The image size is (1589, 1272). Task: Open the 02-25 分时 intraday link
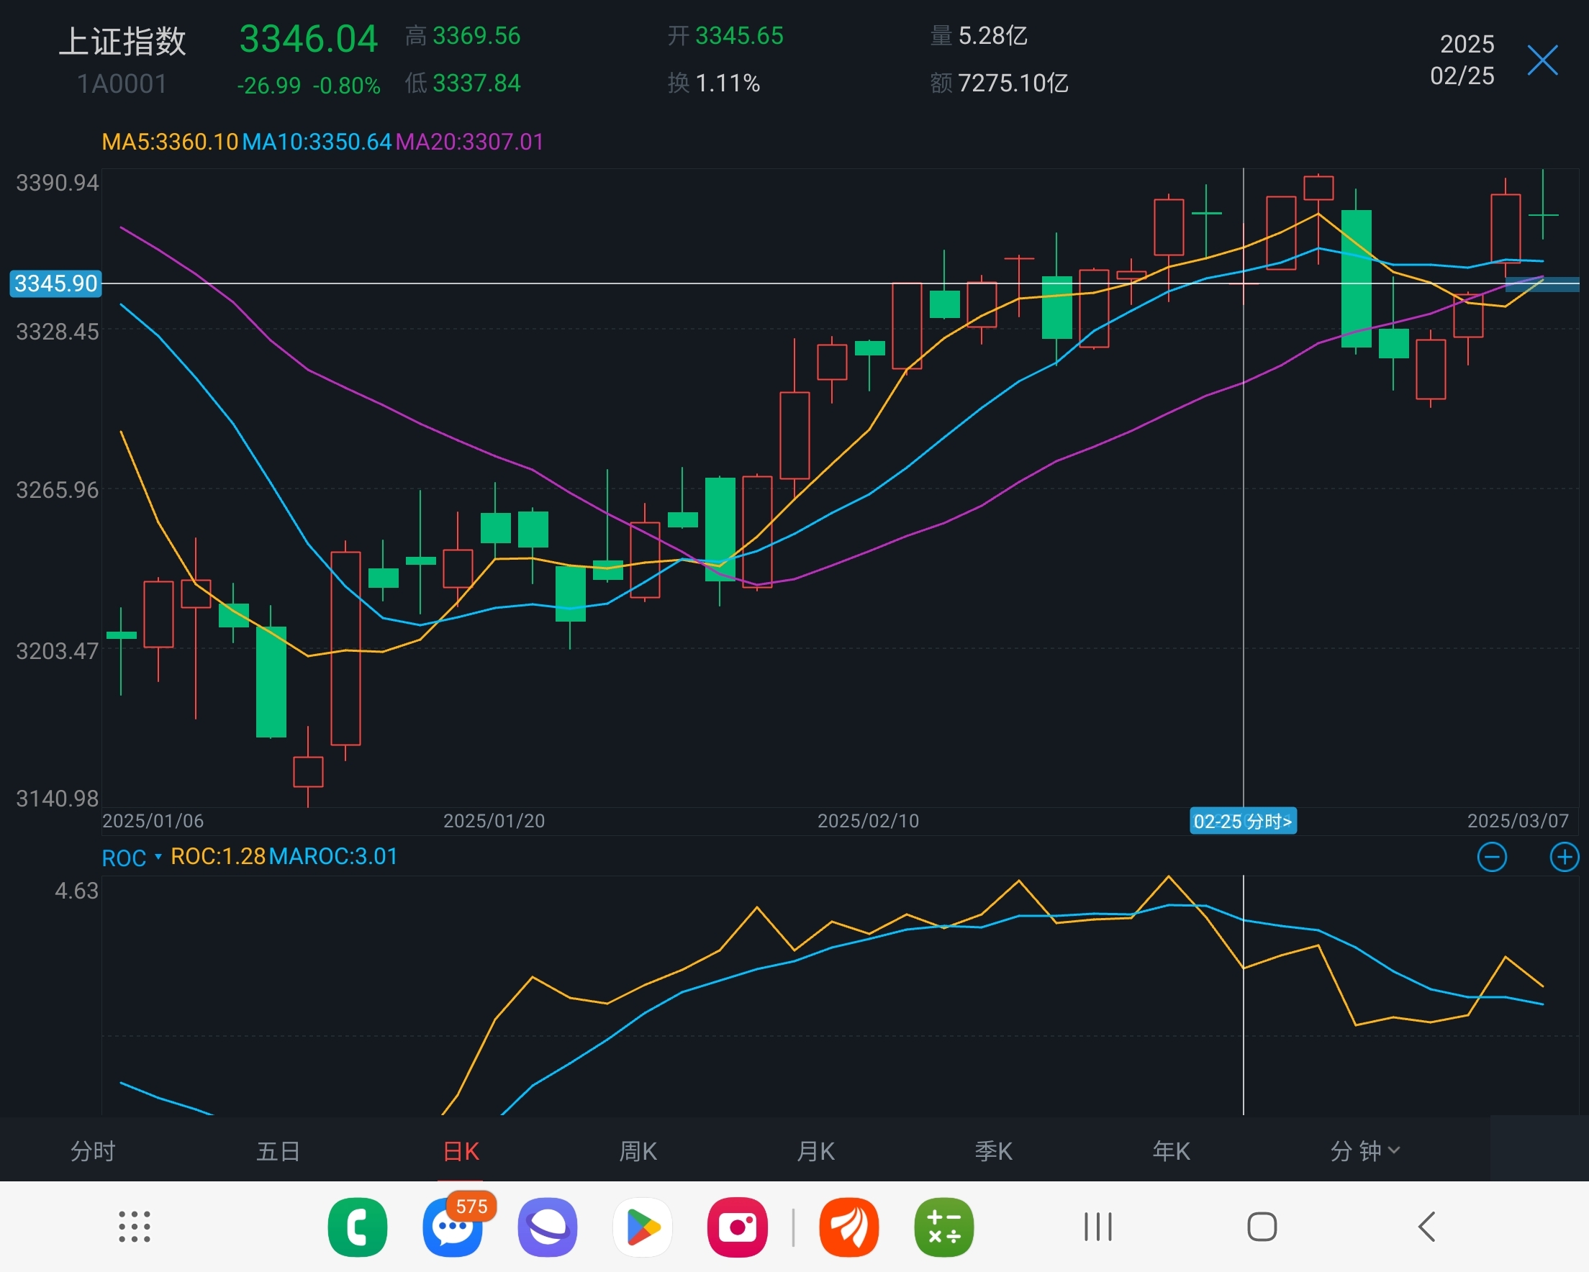pyautogui.click(x=1243, y=821)
